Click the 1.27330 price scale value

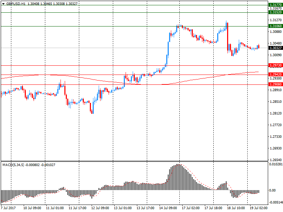coord(276,136)
